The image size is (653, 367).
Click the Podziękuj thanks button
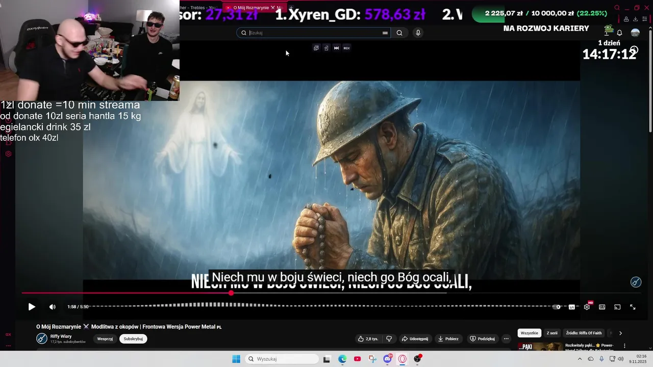(482, 339)
